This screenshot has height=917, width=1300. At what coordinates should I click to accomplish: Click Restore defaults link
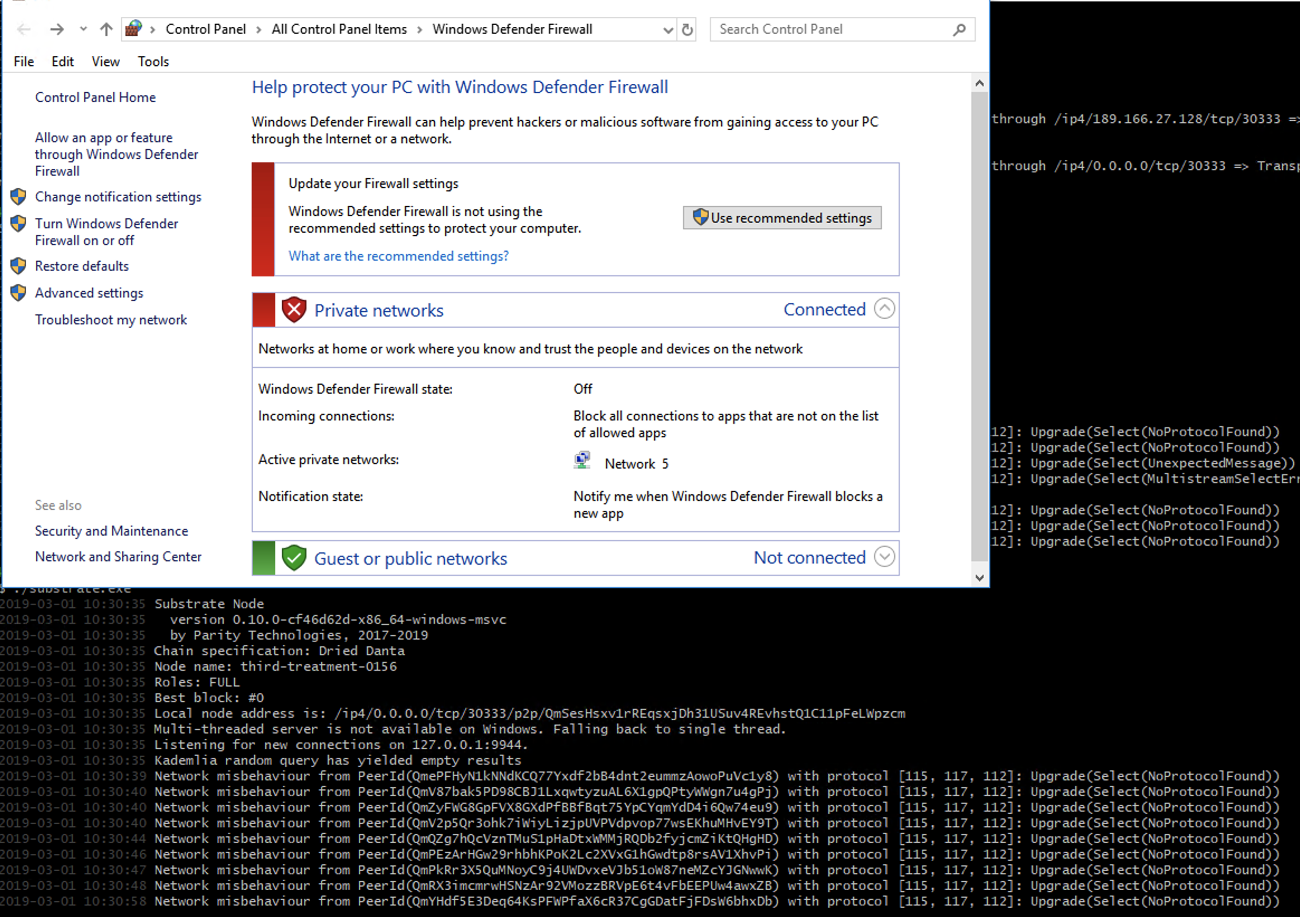click(82, 266)
